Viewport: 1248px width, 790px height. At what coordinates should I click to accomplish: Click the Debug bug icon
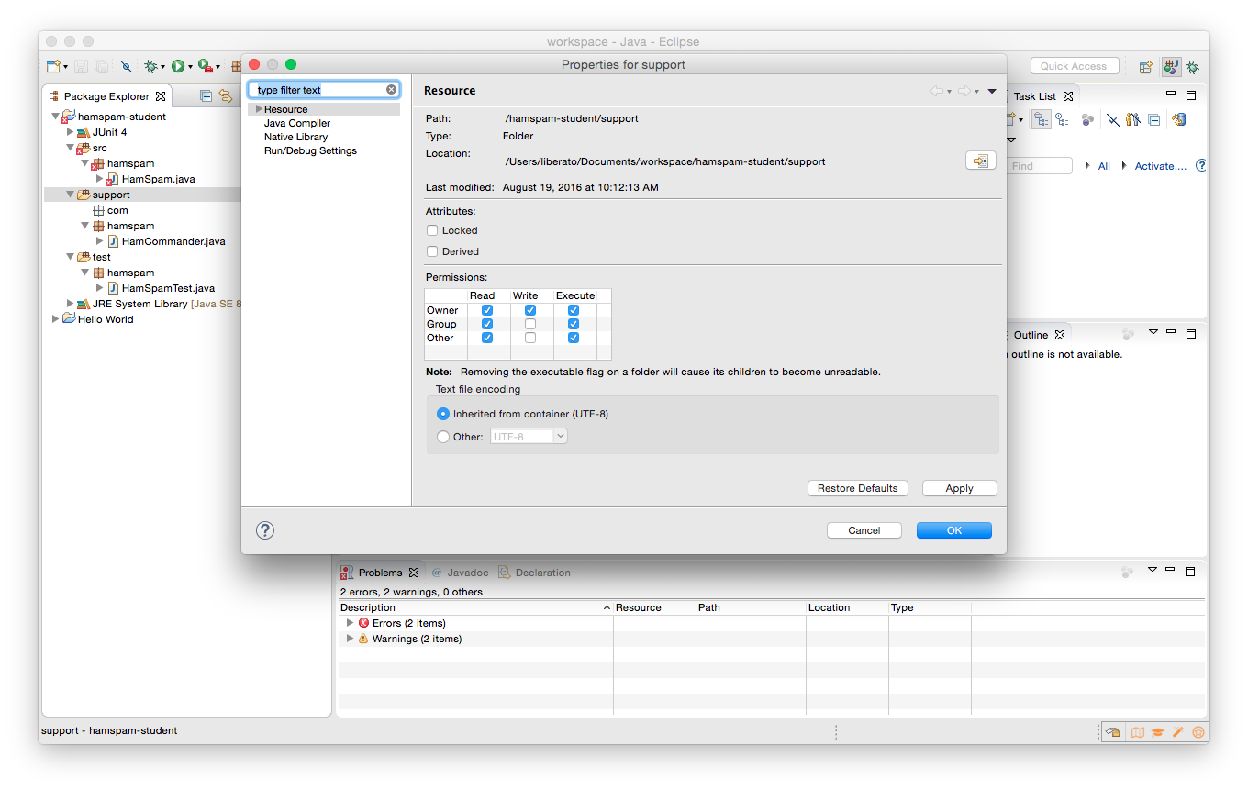click(150, 66)
